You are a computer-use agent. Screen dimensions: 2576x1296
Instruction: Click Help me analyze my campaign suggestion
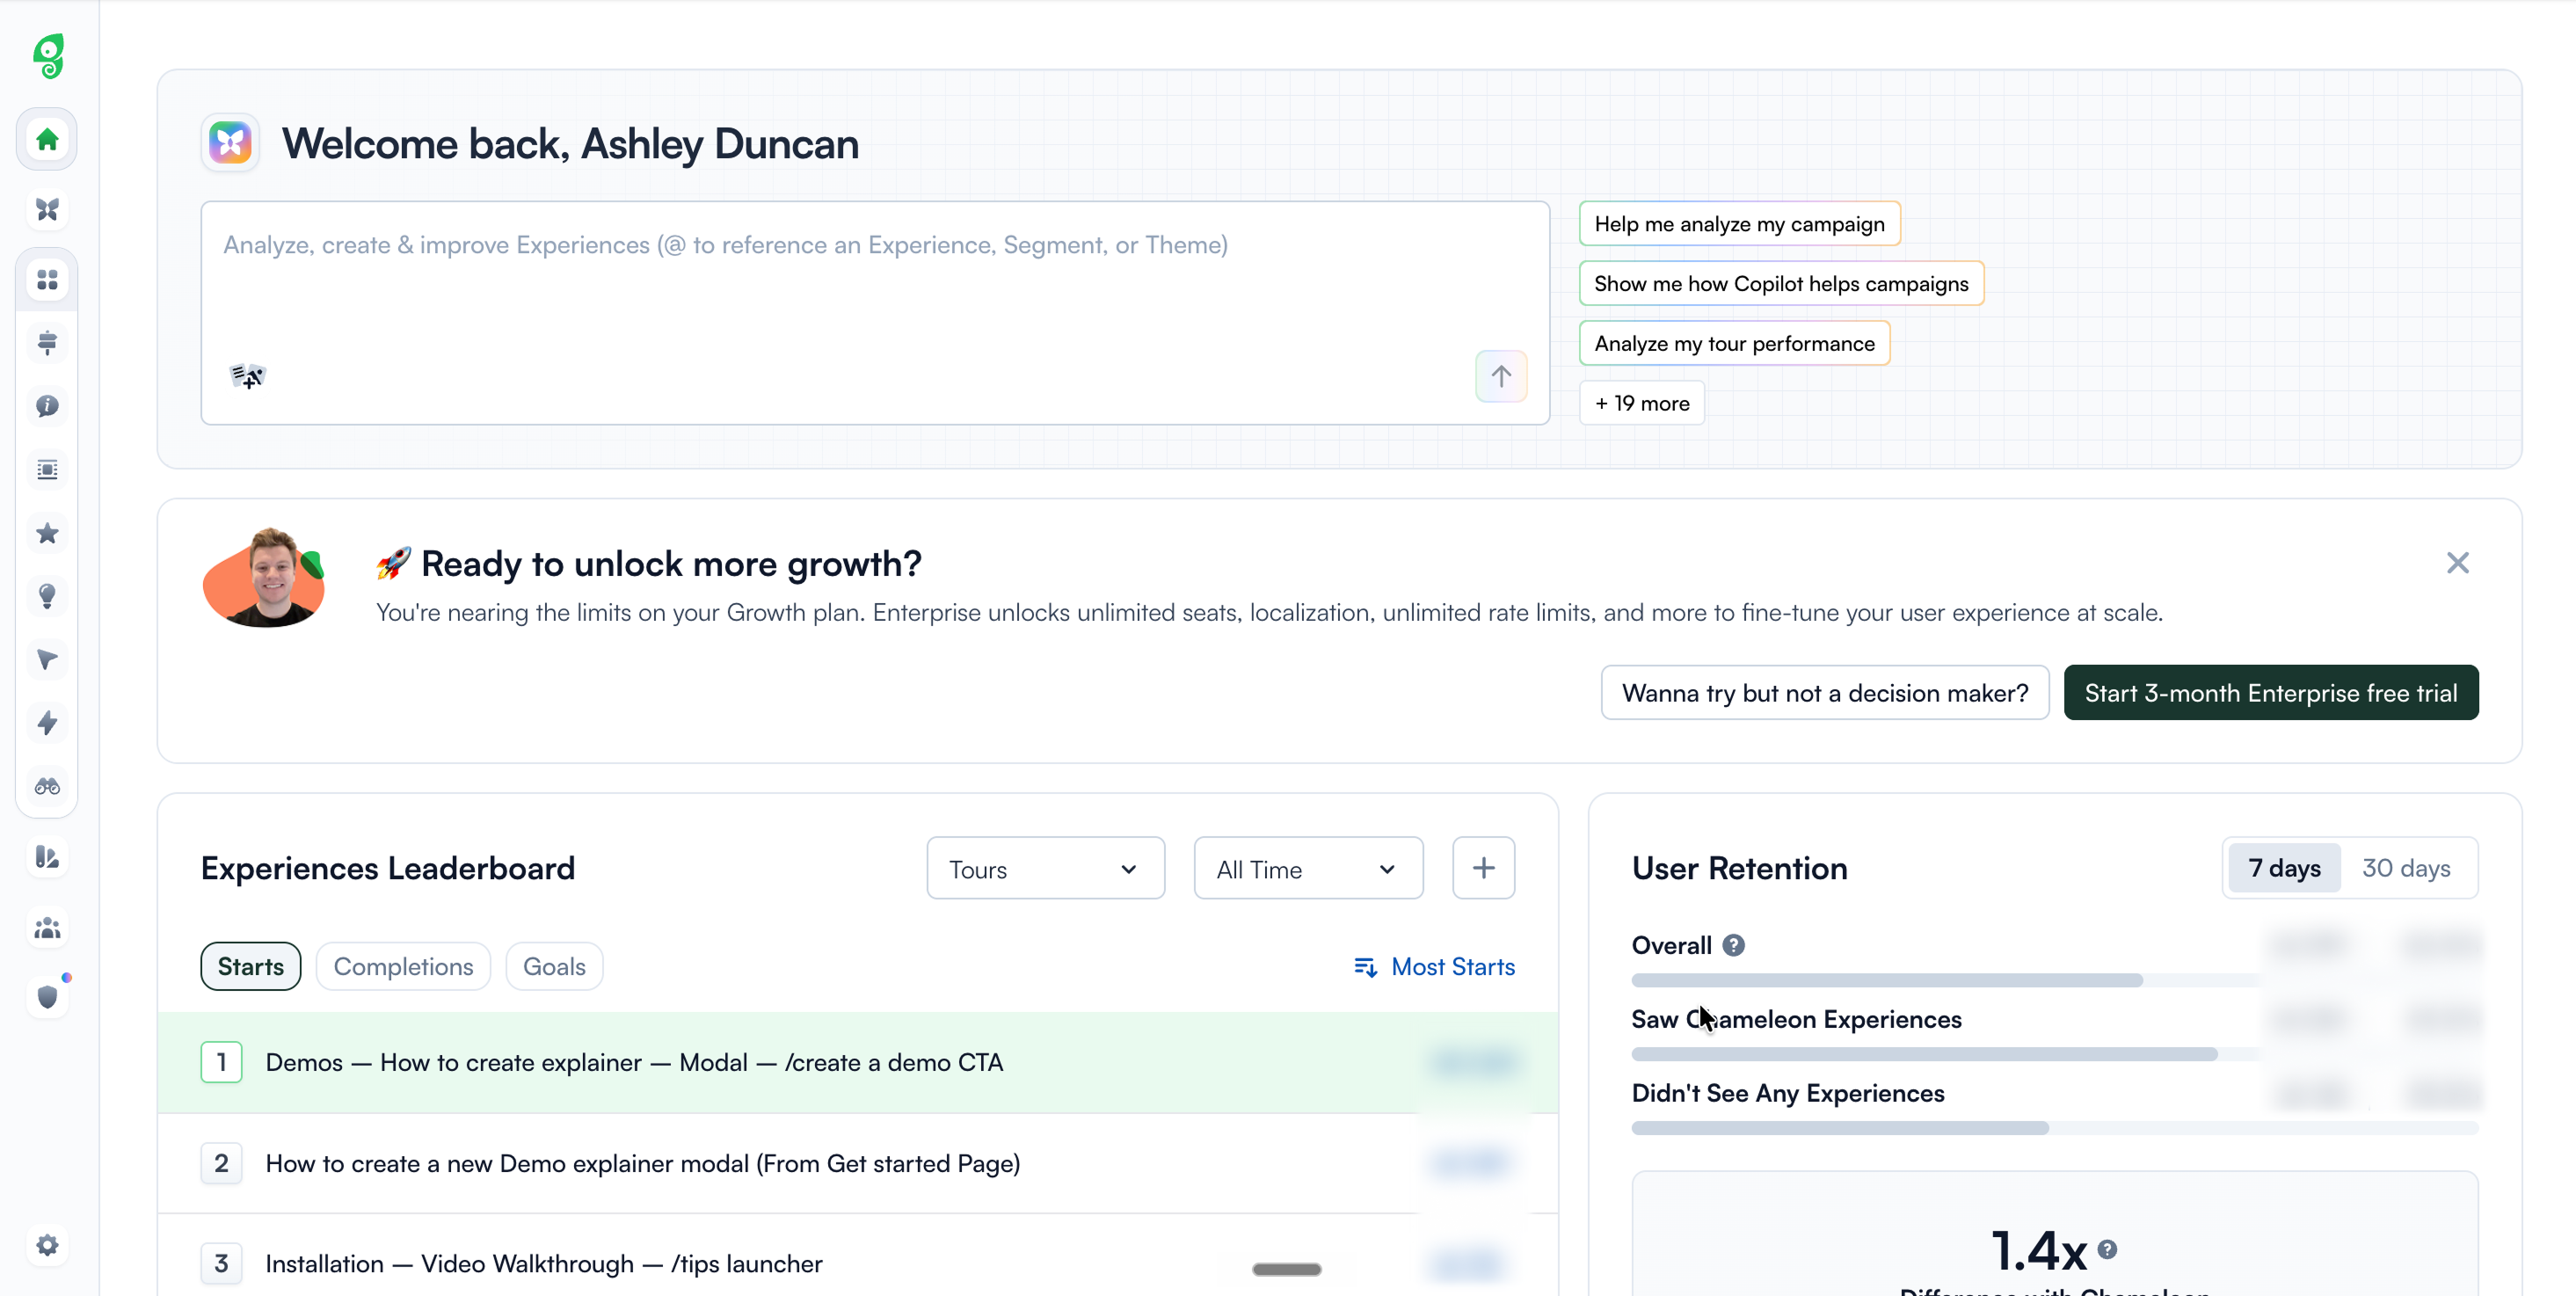(1739, 224)
